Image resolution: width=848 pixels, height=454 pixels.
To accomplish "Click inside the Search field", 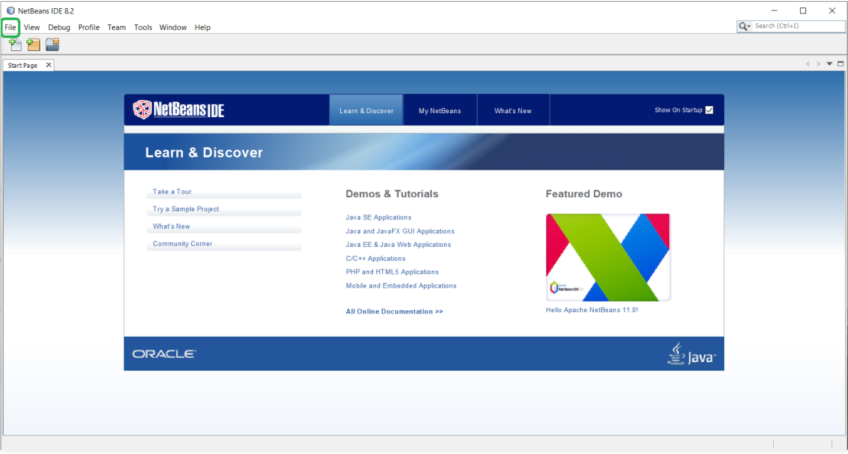I will pos(794,26).
